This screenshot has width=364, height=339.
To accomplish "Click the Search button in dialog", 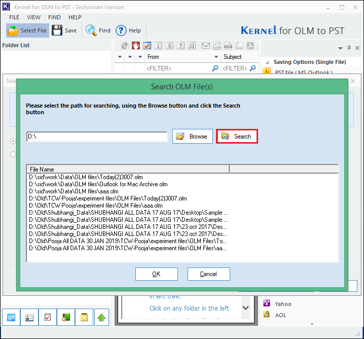I will [237, 136].
